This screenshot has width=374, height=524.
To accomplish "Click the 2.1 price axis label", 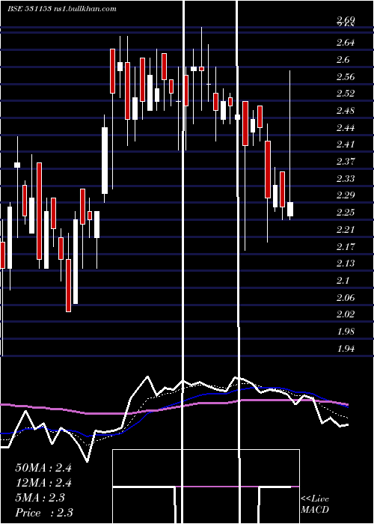I will point(343,281).
